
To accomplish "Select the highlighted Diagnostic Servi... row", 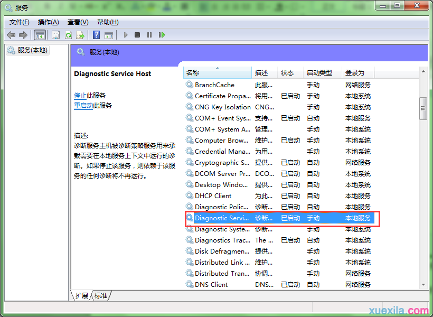I will tap(279, 218).
